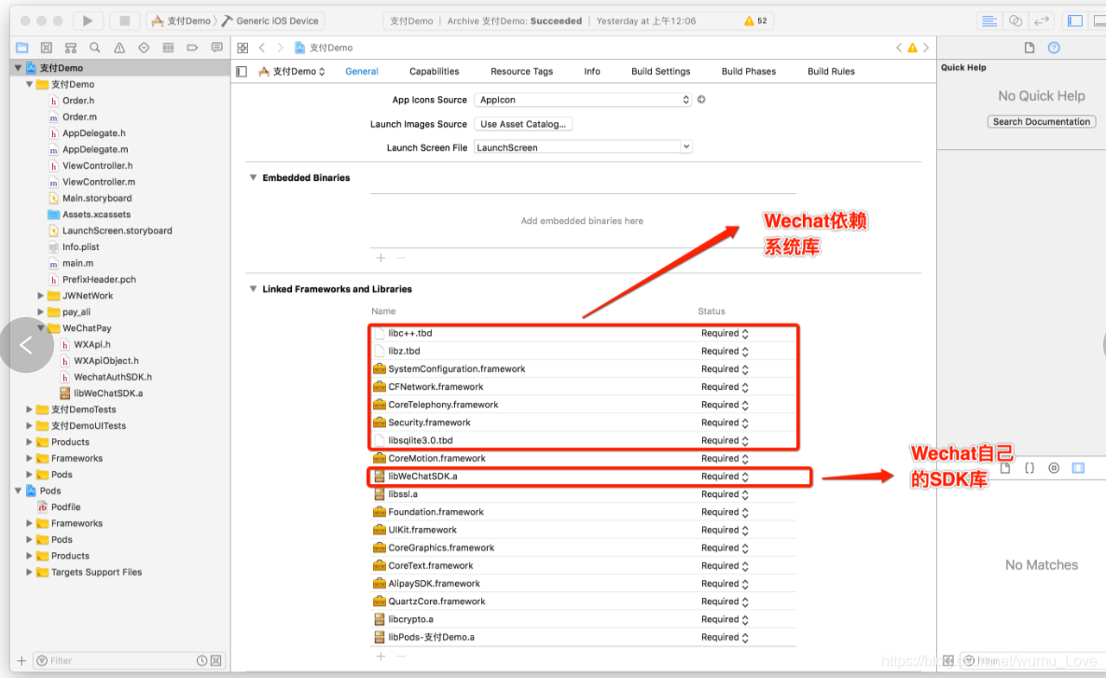
Task: Show the Standard editor
Action: [988, 21]
